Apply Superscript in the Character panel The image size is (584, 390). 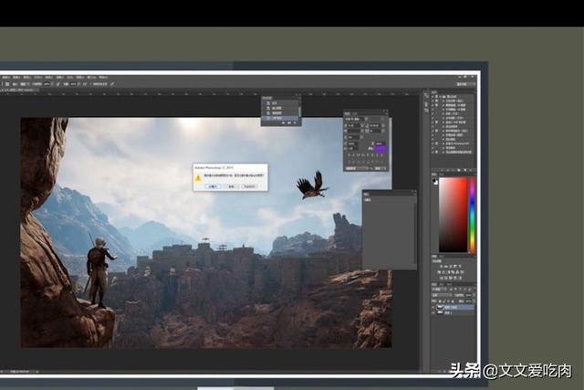tap(368, 155)
